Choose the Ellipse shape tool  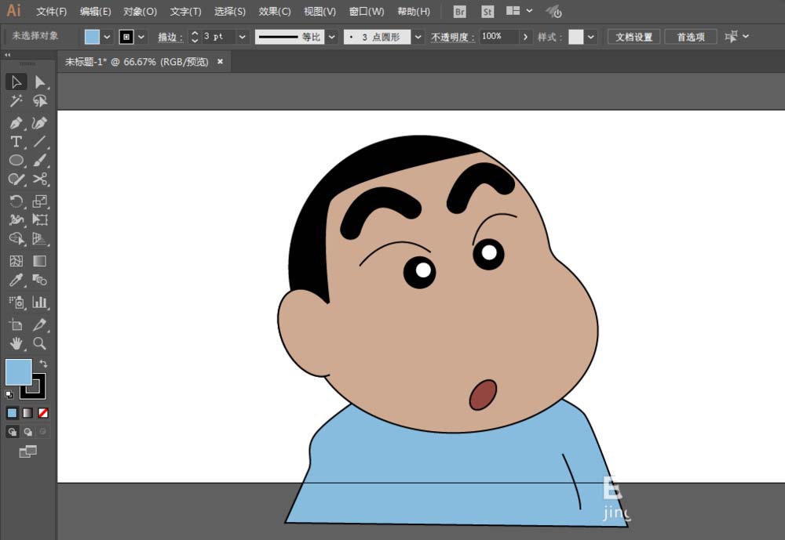pos(16,161)
